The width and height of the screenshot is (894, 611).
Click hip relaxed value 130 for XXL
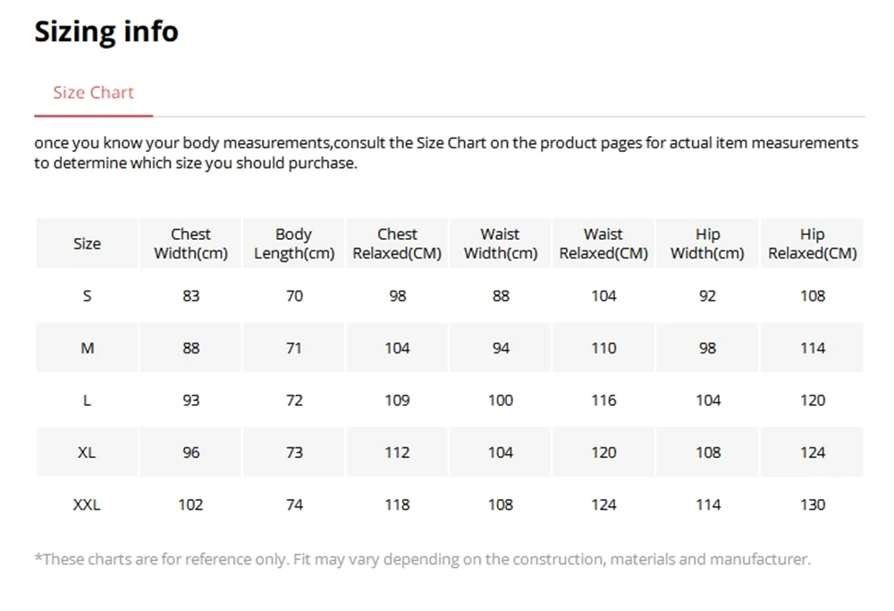point(812,505)
